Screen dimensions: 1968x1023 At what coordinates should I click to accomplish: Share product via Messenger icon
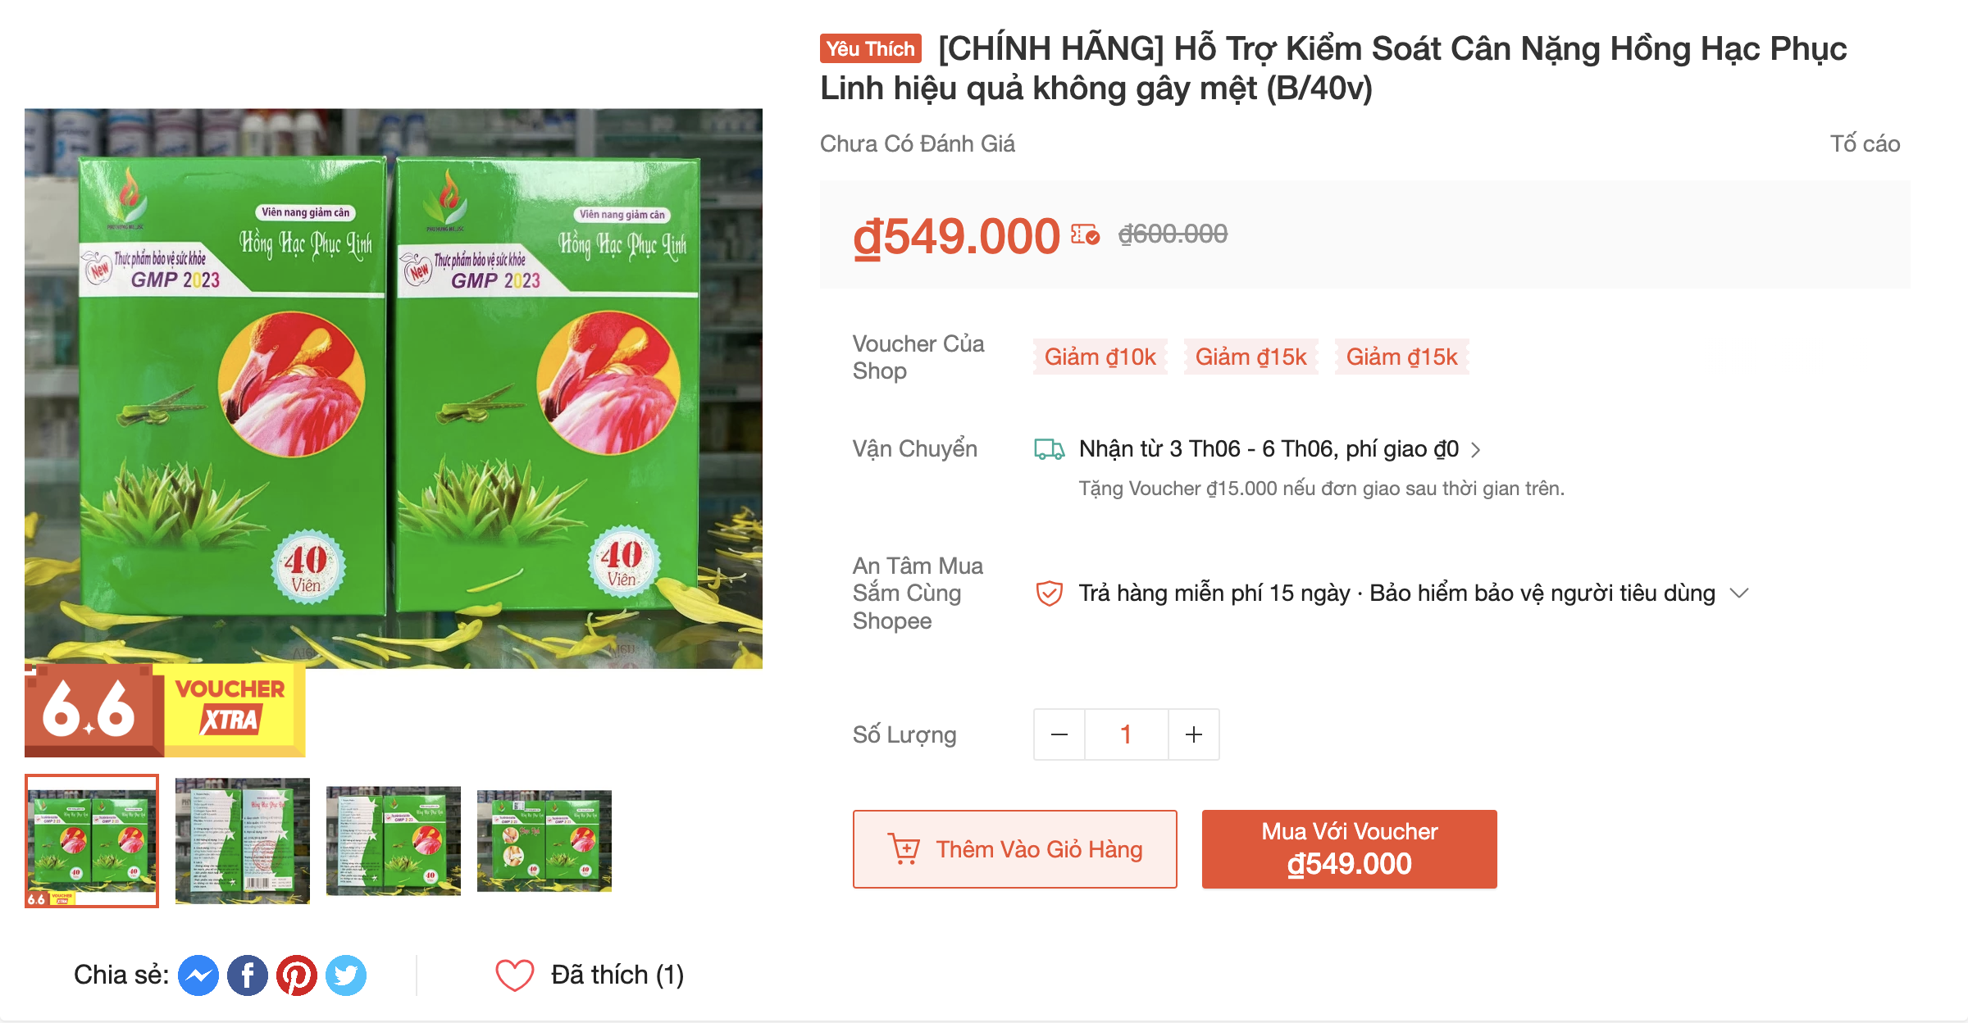point(198,975)
